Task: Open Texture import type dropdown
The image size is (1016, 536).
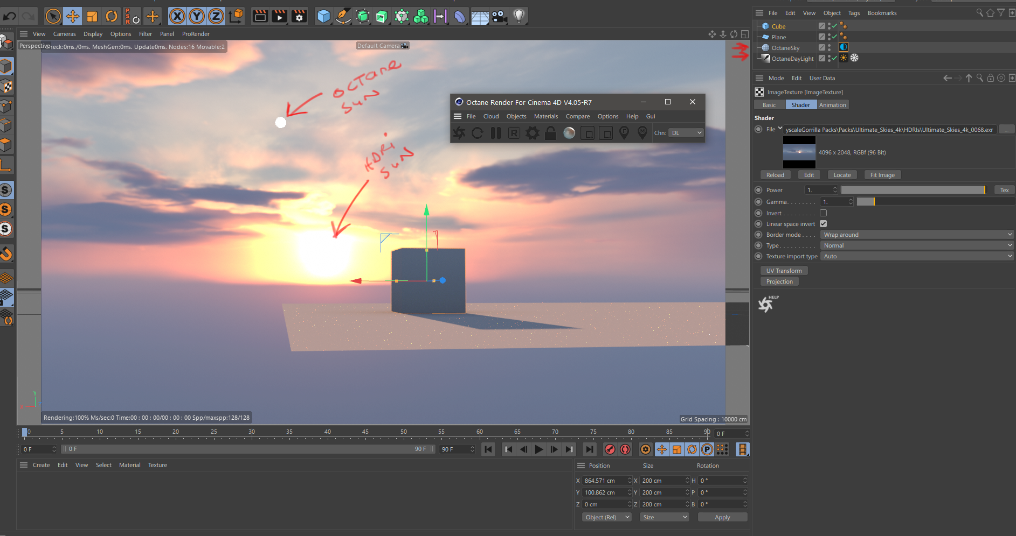Action: [917, 256]
